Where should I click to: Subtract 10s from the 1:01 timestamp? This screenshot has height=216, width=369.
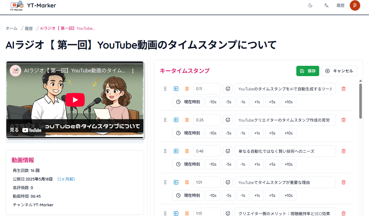point(213,195)
